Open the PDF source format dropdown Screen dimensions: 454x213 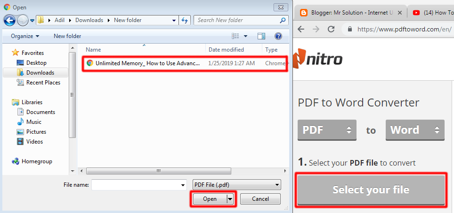tap(327, 130)
